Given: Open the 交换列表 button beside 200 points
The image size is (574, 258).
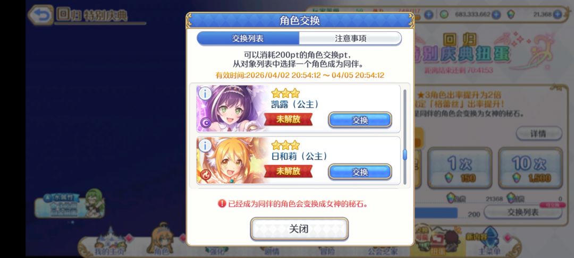Looking at the screenshot, I should click(523, 212).
